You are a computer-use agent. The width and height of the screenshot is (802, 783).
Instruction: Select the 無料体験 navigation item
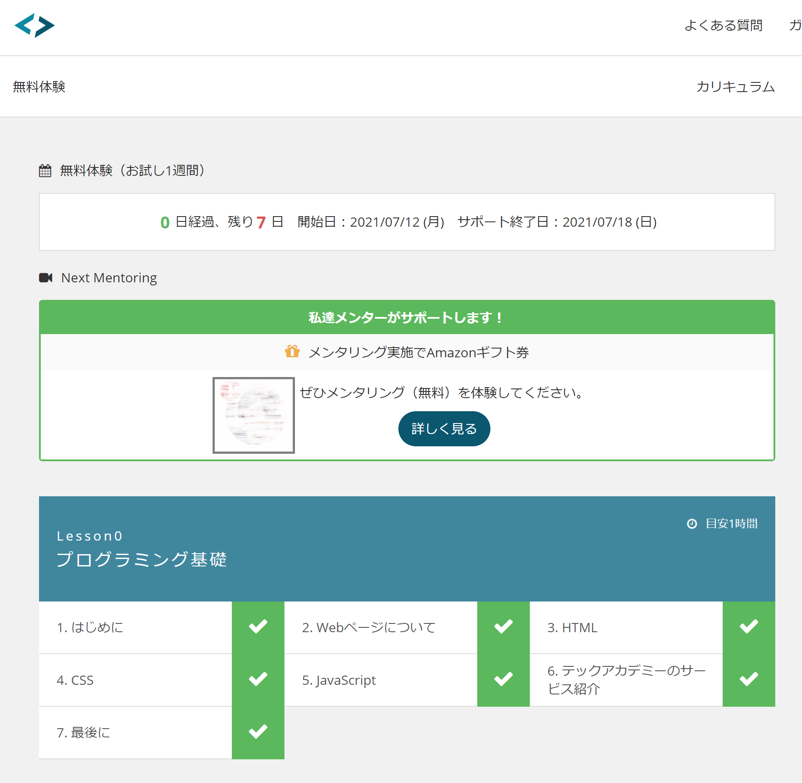click(39, 87)
